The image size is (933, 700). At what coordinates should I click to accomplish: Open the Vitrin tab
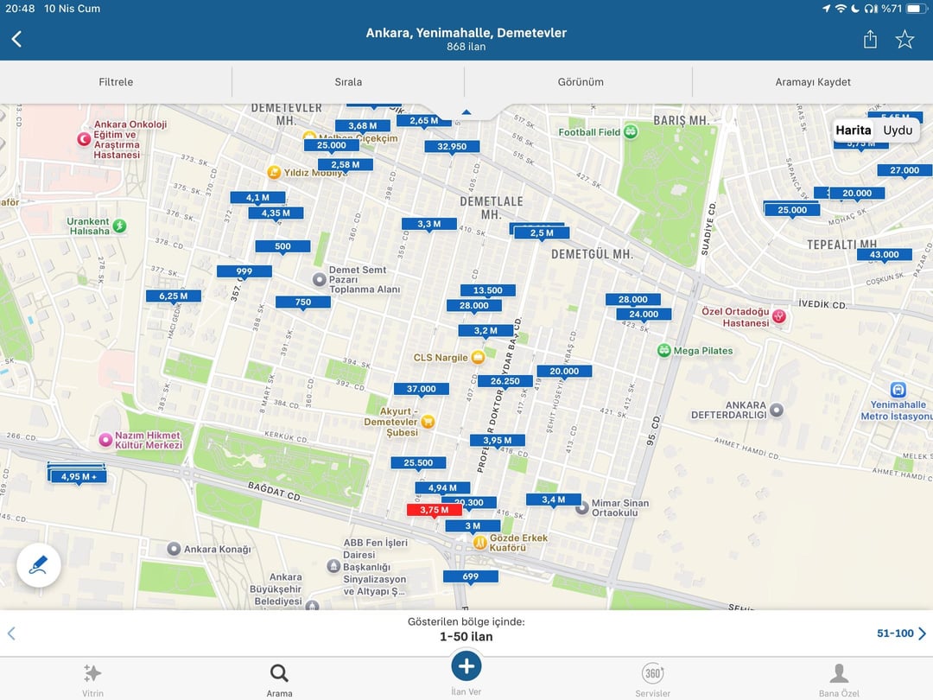click(x=92, y=679)
